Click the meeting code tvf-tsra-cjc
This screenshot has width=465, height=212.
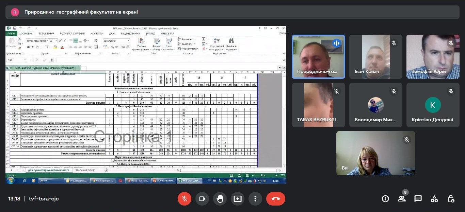44,199
